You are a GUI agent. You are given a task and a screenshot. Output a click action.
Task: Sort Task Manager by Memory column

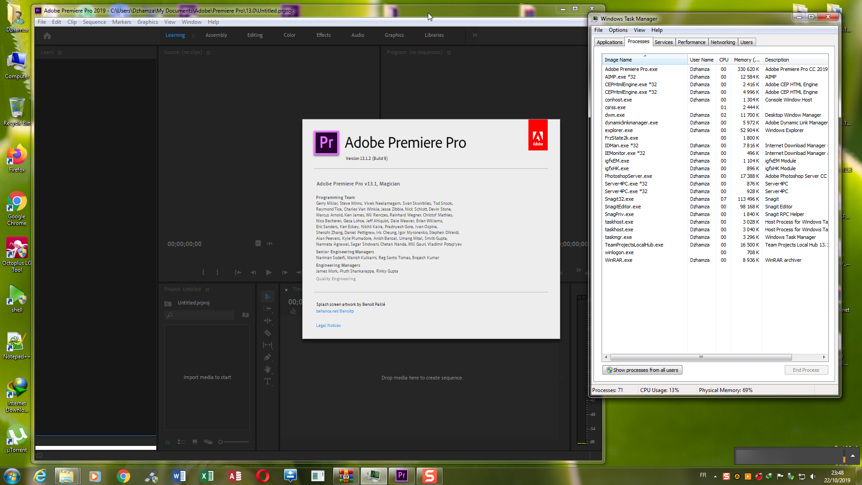747,60
